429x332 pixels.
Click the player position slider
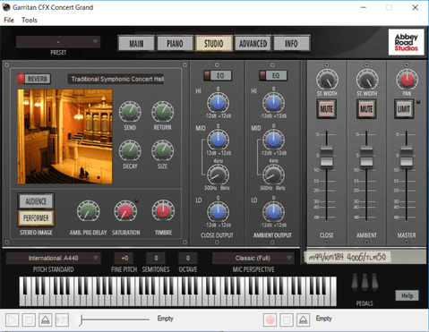(x=114, y=319)
